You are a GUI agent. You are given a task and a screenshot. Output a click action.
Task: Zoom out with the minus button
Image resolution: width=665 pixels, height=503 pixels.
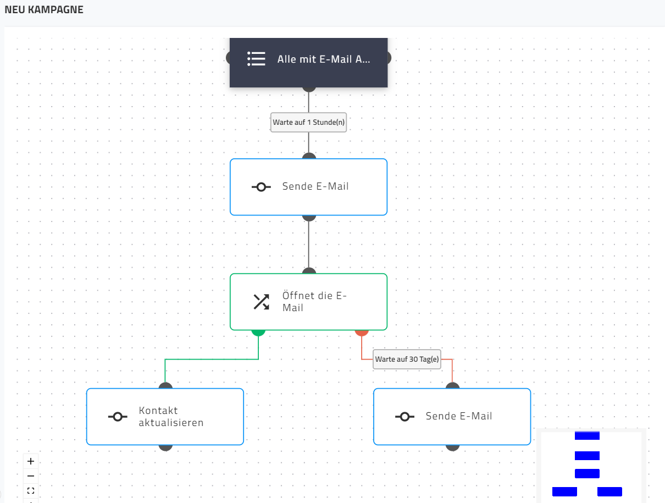pyautogui.click(x=31, y=476)
